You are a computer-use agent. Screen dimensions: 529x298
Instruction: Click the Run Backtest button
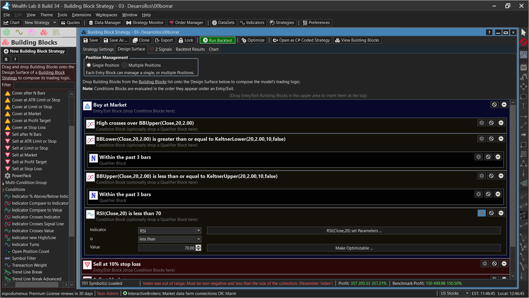[x=218, y=40]
